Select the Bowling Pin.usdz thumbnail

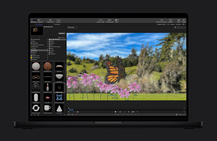[x=48, y=87]
